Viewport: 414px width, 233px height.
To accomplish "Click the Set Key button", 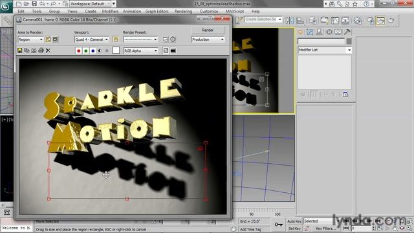I will coord(294,228).
